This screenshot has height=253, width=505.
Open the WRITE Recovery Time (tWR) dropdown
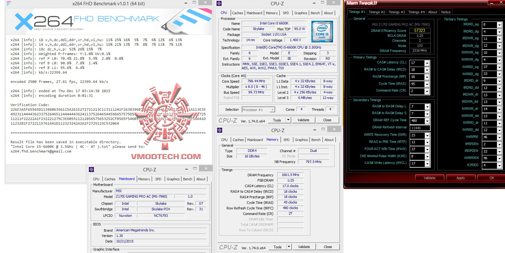click(x=427, y=135)
